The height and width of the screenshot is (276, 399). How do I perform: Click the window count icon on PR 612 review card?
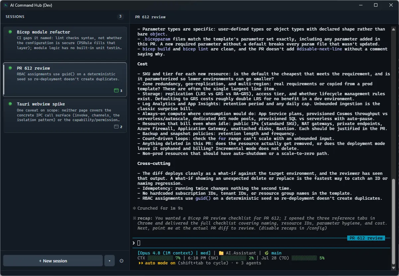[116, 91]
